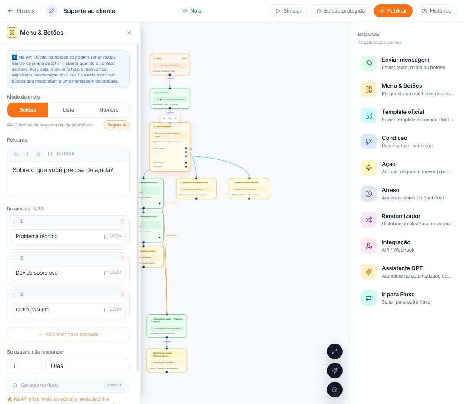
Task: Apply bold formatting to the question
Action: tap(16, 154)
